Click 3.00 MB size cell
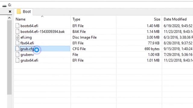 coord(153,37)
